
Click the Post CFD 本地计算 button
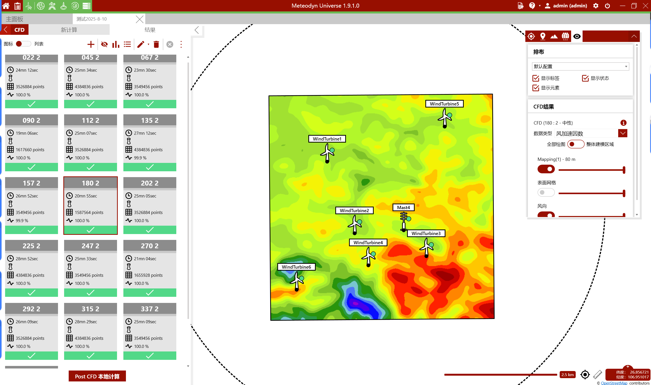click(97, 376)
